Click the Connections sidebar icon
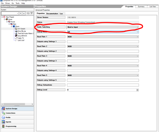Viewport: 159px width, 132px height. [3, 113]
